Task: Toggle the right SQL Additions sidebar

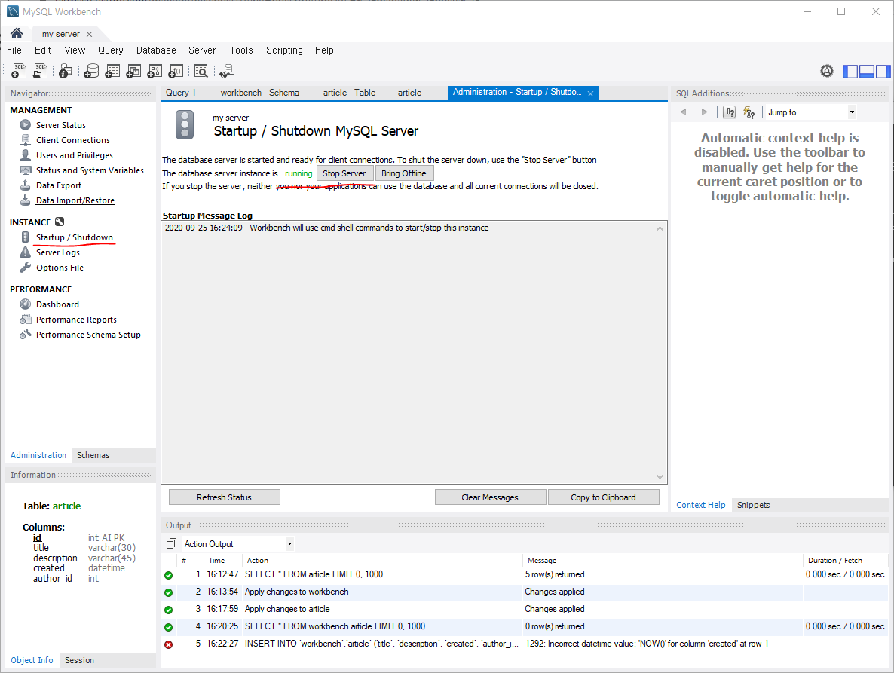Action: [x=883, y=72]
